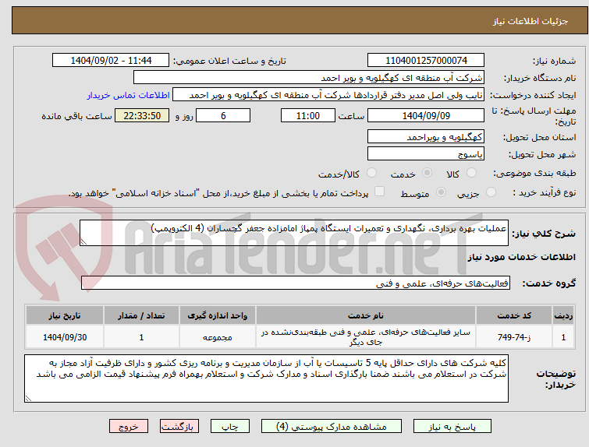Viewport: 589px width, 447px height.
Task: Click the پاسخ به نیاز button
Action: coord(452,427)
